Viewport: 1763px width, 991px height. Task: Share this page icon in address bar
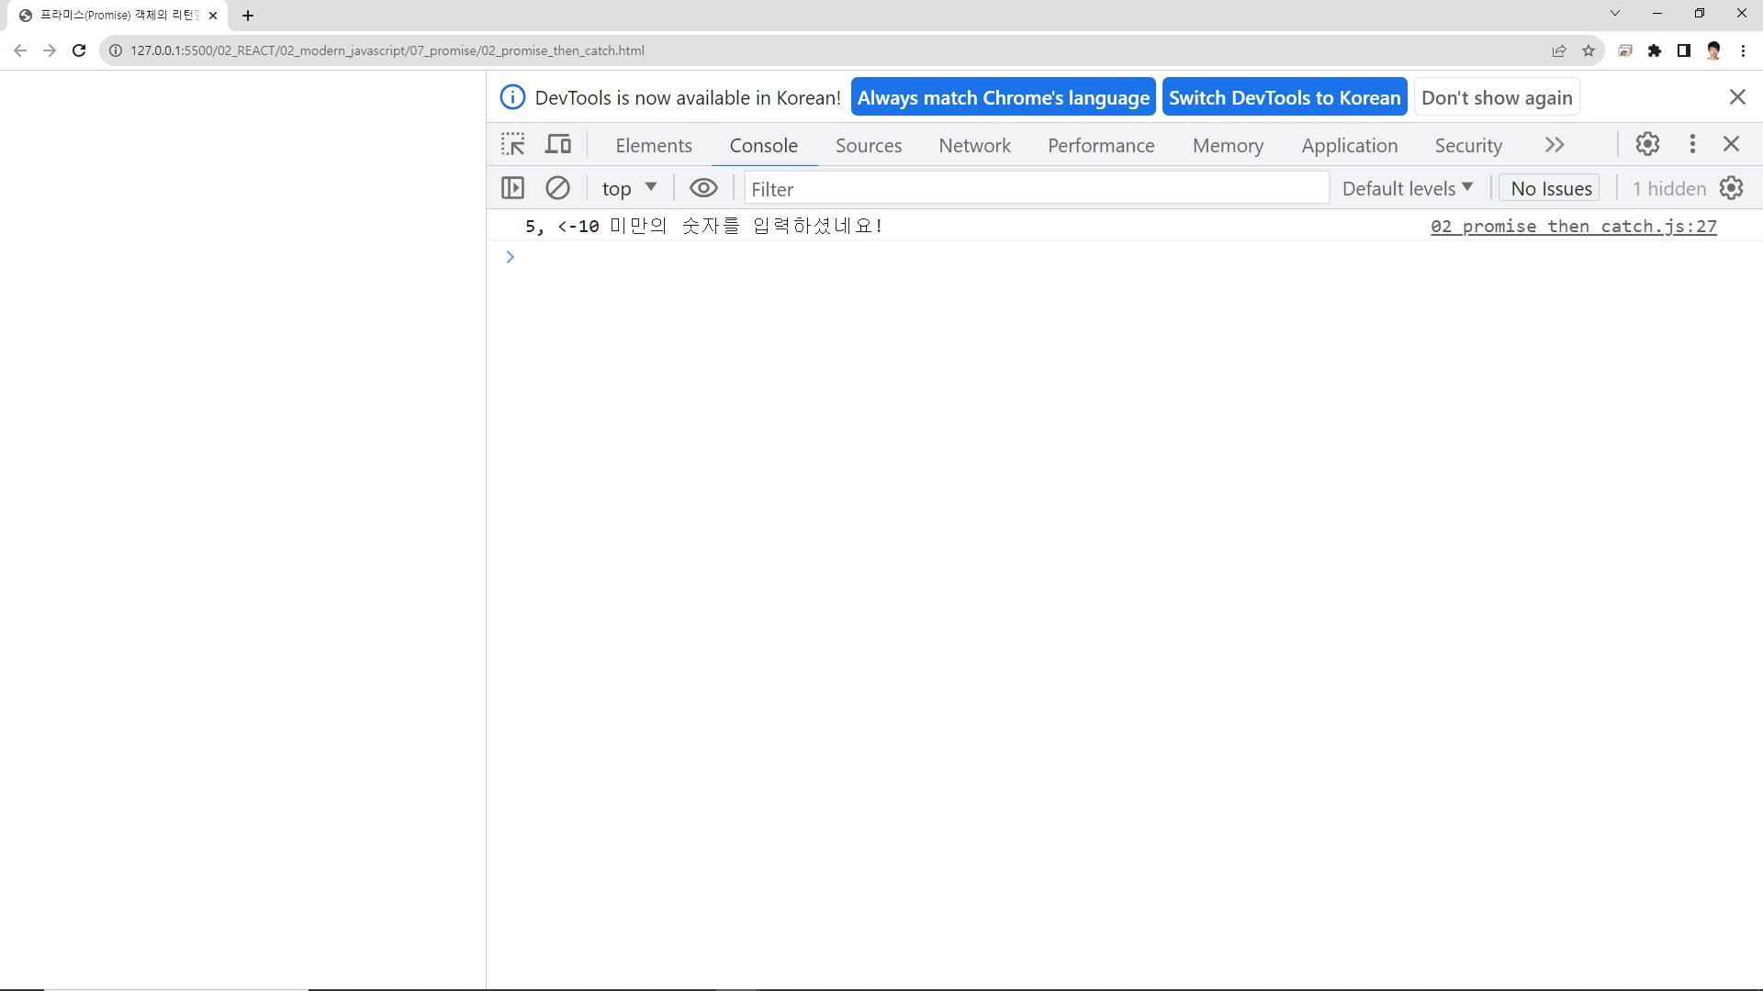(x=1559, y=50)
